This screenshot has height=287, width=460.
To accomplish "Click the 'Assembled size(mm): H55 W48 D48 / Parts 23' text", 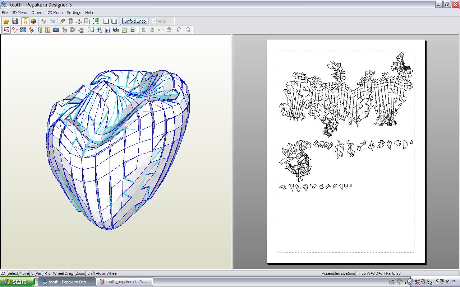I will 361,273.
